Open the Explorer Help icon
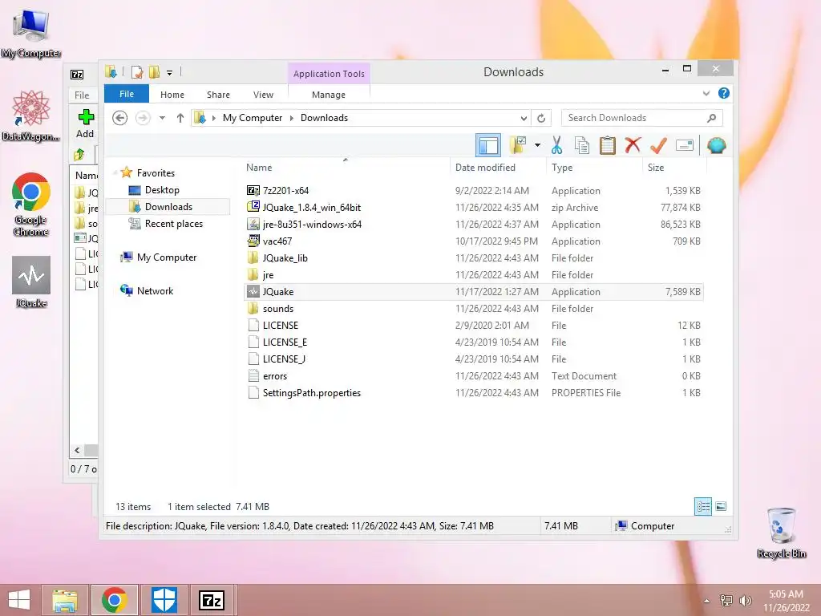The width and height of the screenshot is (821, 616). 724,93
